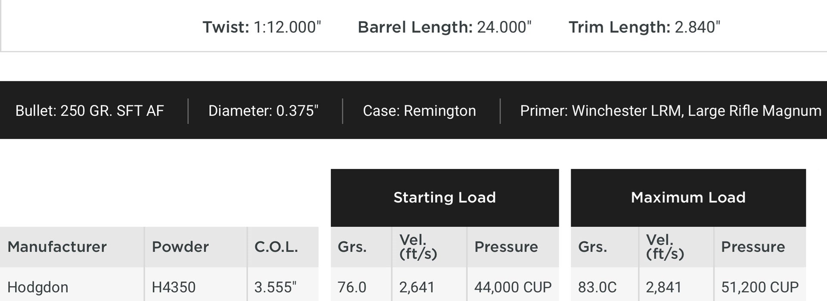Click the Hodgdon manufacturer cell

point(38,287)
